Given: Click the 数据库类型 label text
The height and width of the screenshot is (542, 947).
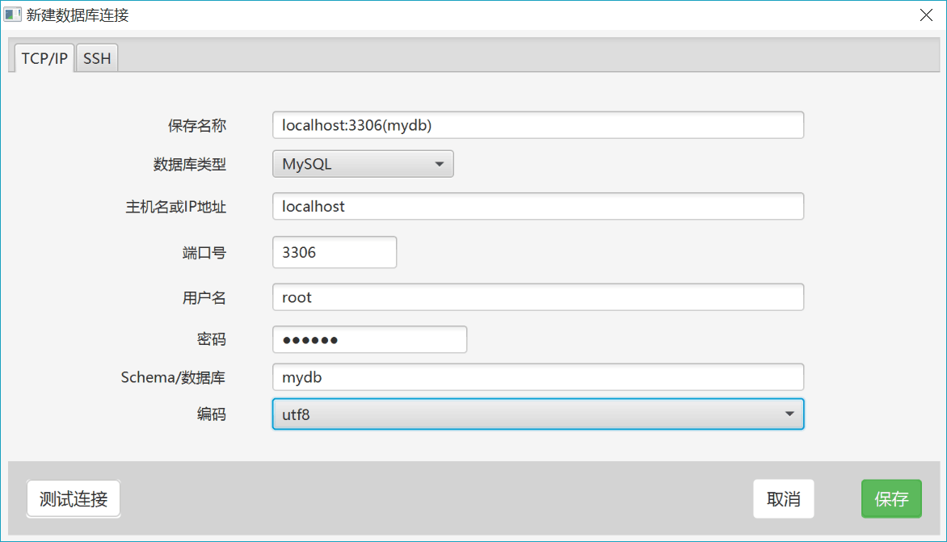Looking at the screenshot, I should (189, 164).
